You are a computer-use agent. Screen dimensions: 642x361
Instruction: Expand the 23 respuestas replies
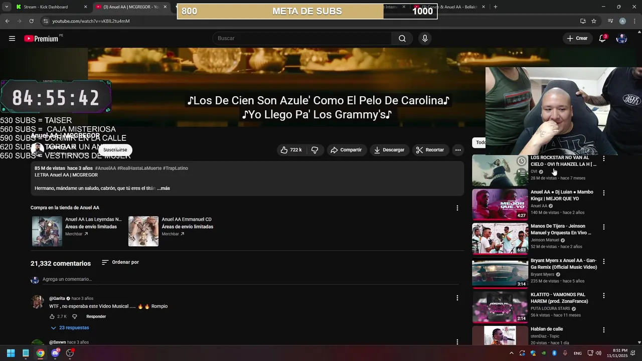click(70, 328)
